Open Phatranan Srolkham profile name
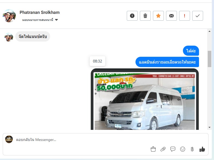 point(40,12)
